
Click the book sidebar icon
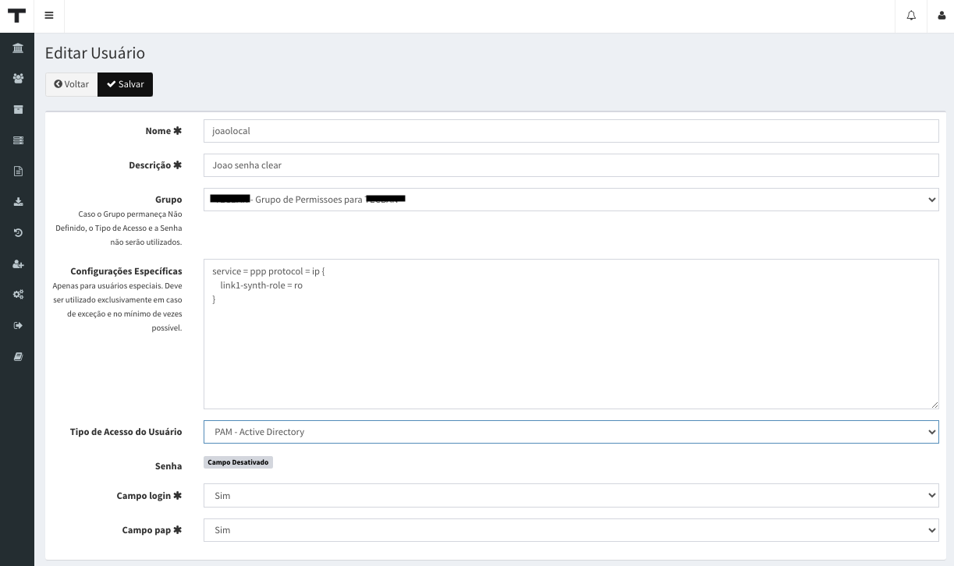[18, 356]
